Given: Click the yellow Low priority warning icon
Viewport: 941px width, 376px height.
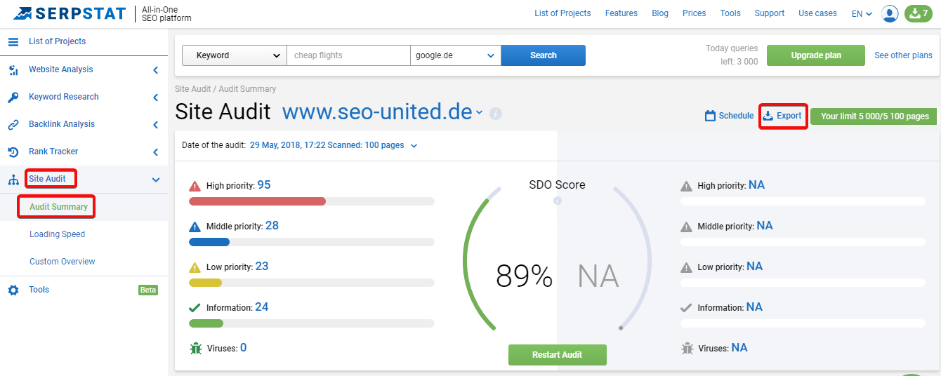Looking at the screenshot, I should 195,267.
